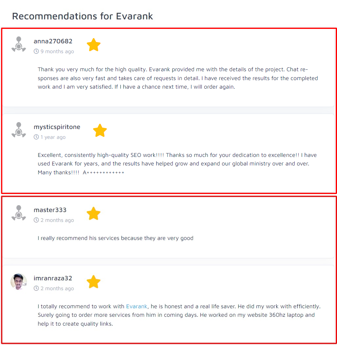Click master333's '2 months ago' timestamp

click(57, 220)
